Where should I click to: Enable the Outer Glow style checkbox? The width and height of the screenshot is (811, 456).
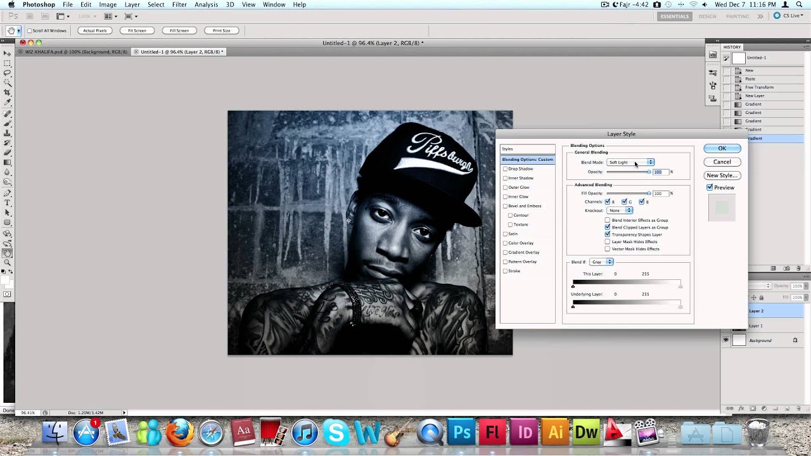[505, 187]
